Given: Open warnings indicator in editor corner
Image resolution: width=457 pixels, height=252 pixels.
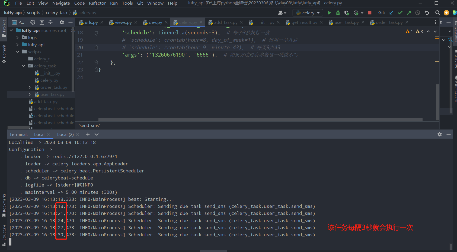Looking at the screenshot, I should point(414,31).
